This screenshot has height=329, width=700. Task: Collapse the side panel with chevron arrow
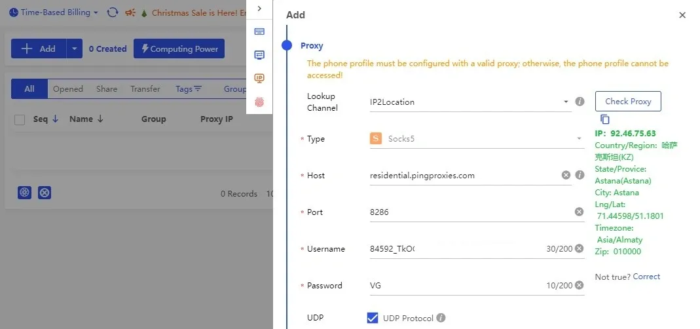(x=259, y=9)
